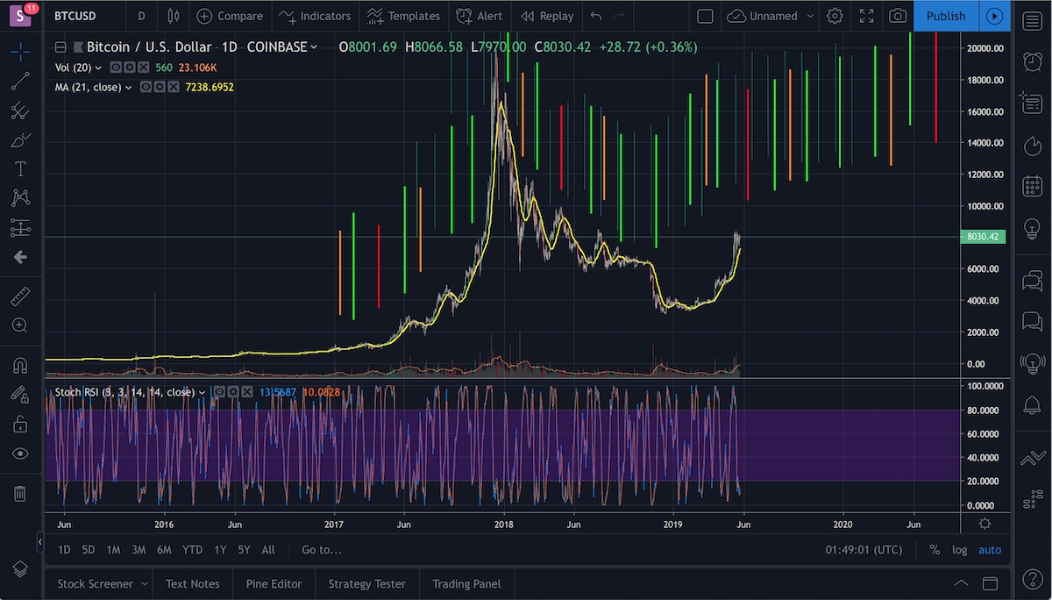Open the economic calendar panel
The width and height of the screenshot is (1052, 600).
coord(1033,186)
